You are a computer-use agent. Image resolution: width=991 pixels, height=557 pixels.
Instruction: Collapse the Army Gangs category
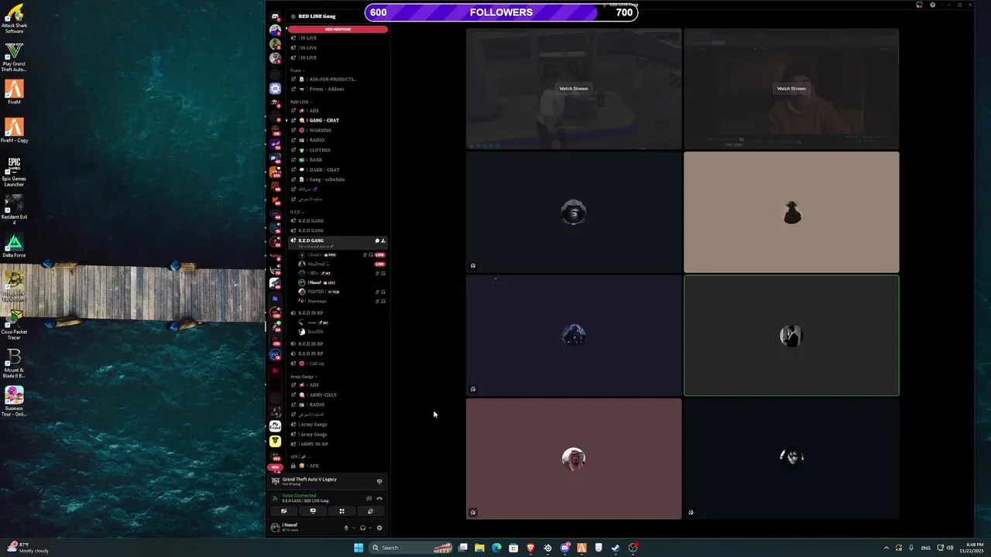coord(303,377)
